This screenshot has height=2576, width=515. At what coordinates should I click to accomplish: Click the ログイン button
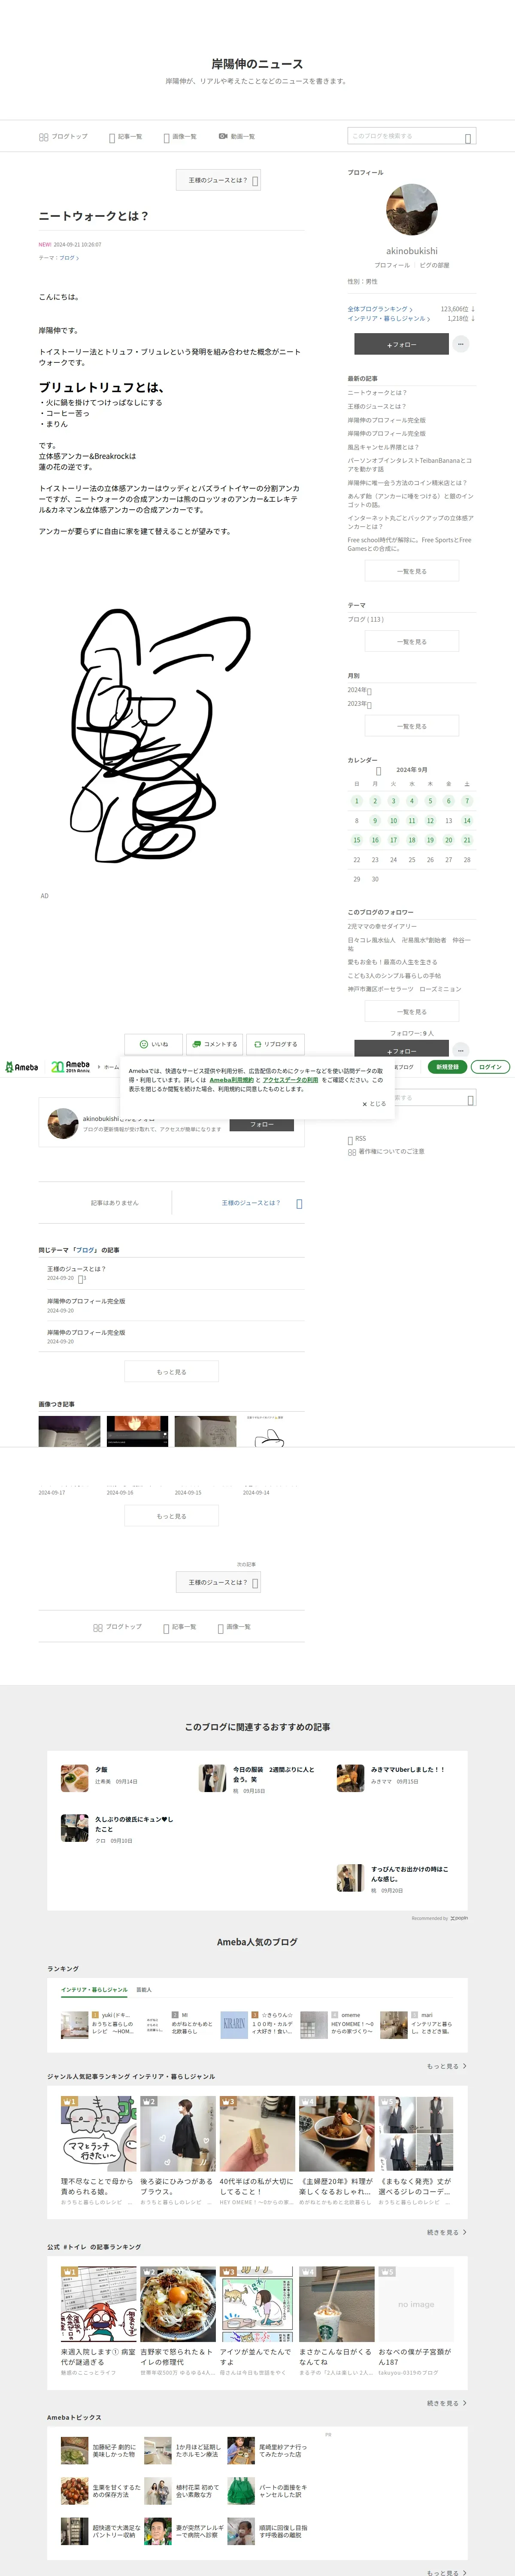[490, 1067]
